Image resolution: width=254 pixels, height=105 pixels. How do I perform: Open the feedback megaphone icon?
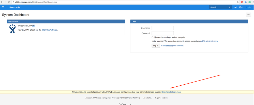[x=235, y=7]
